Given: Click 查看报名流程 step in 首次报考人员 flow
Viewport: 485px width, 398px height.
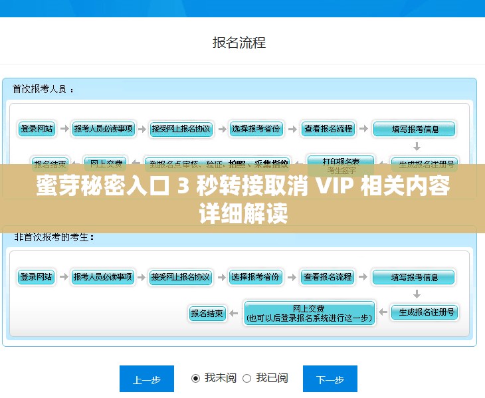Looking at the screenshot, I should pos(328,129).
